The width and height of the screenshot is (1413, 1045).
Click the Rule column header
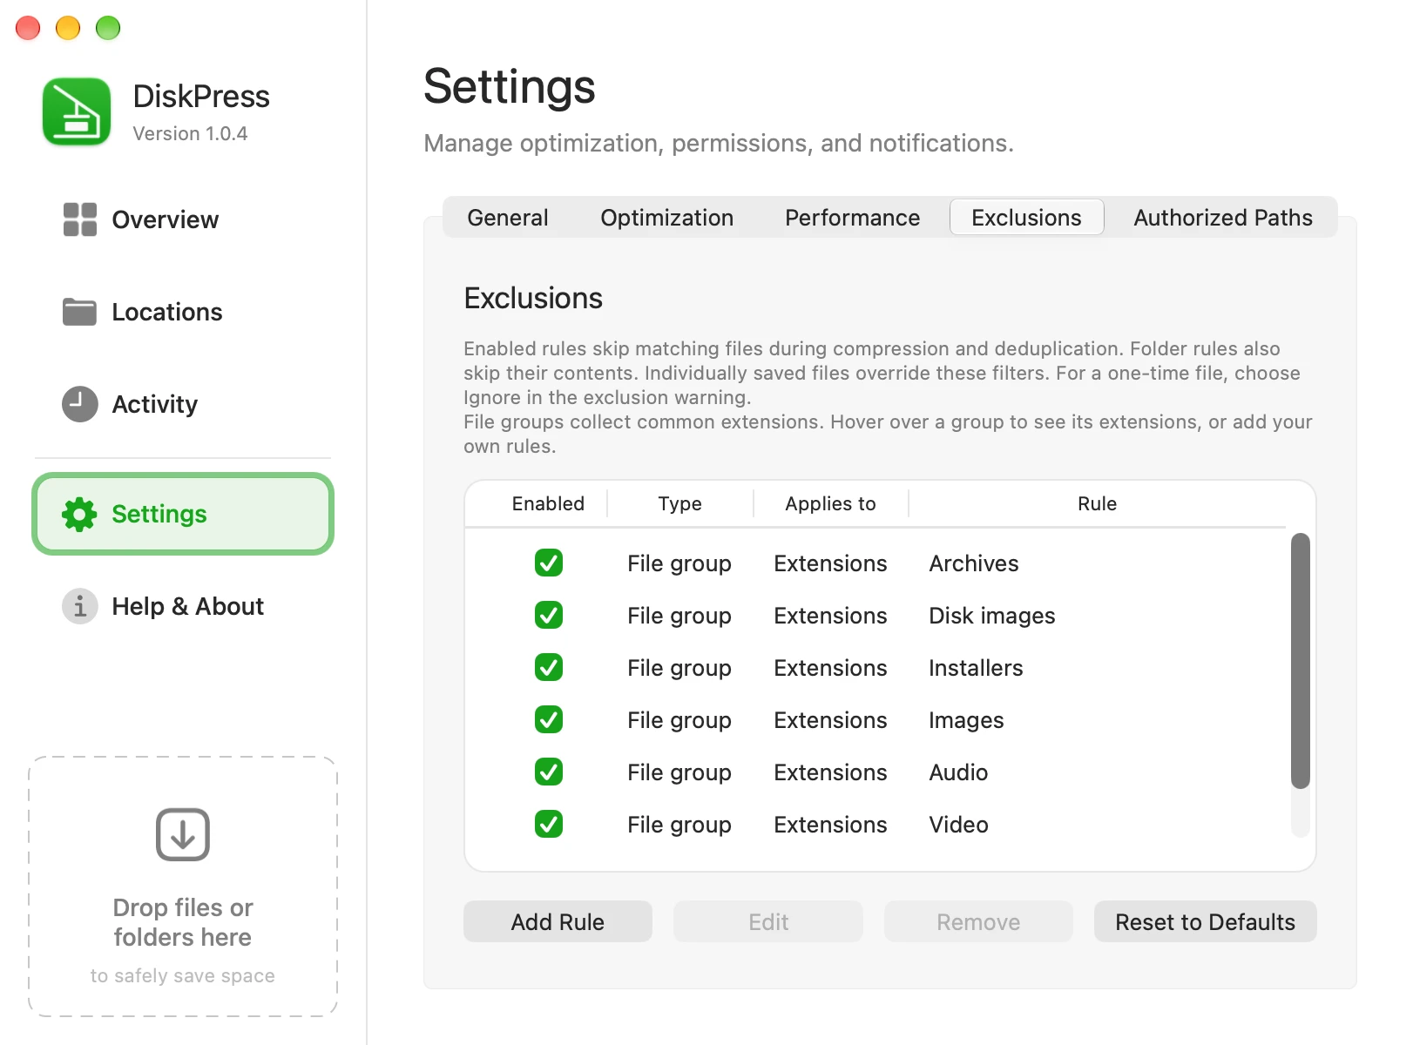point(1097,503)
